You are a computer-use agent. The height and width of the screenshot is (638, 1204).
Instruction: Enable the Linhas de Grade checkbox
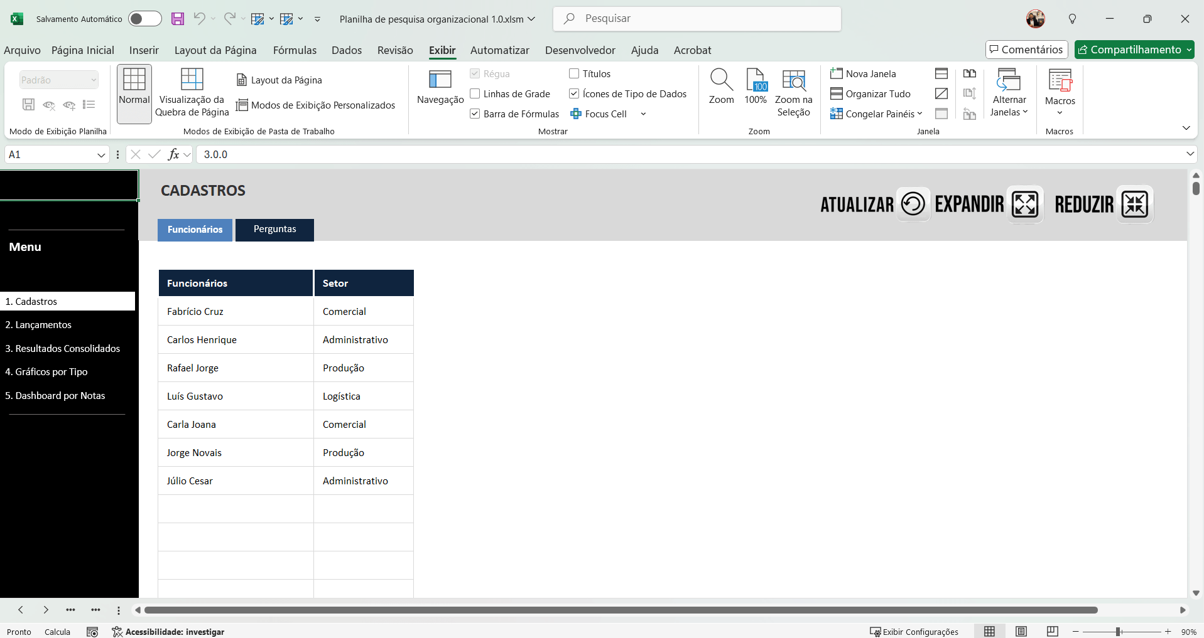(475, 94)
